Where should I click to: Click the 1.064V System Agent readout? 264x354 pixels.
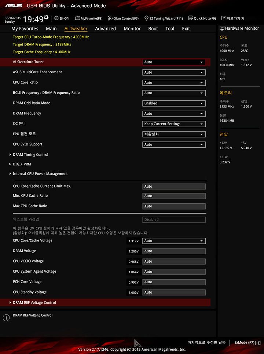[133, 272]
